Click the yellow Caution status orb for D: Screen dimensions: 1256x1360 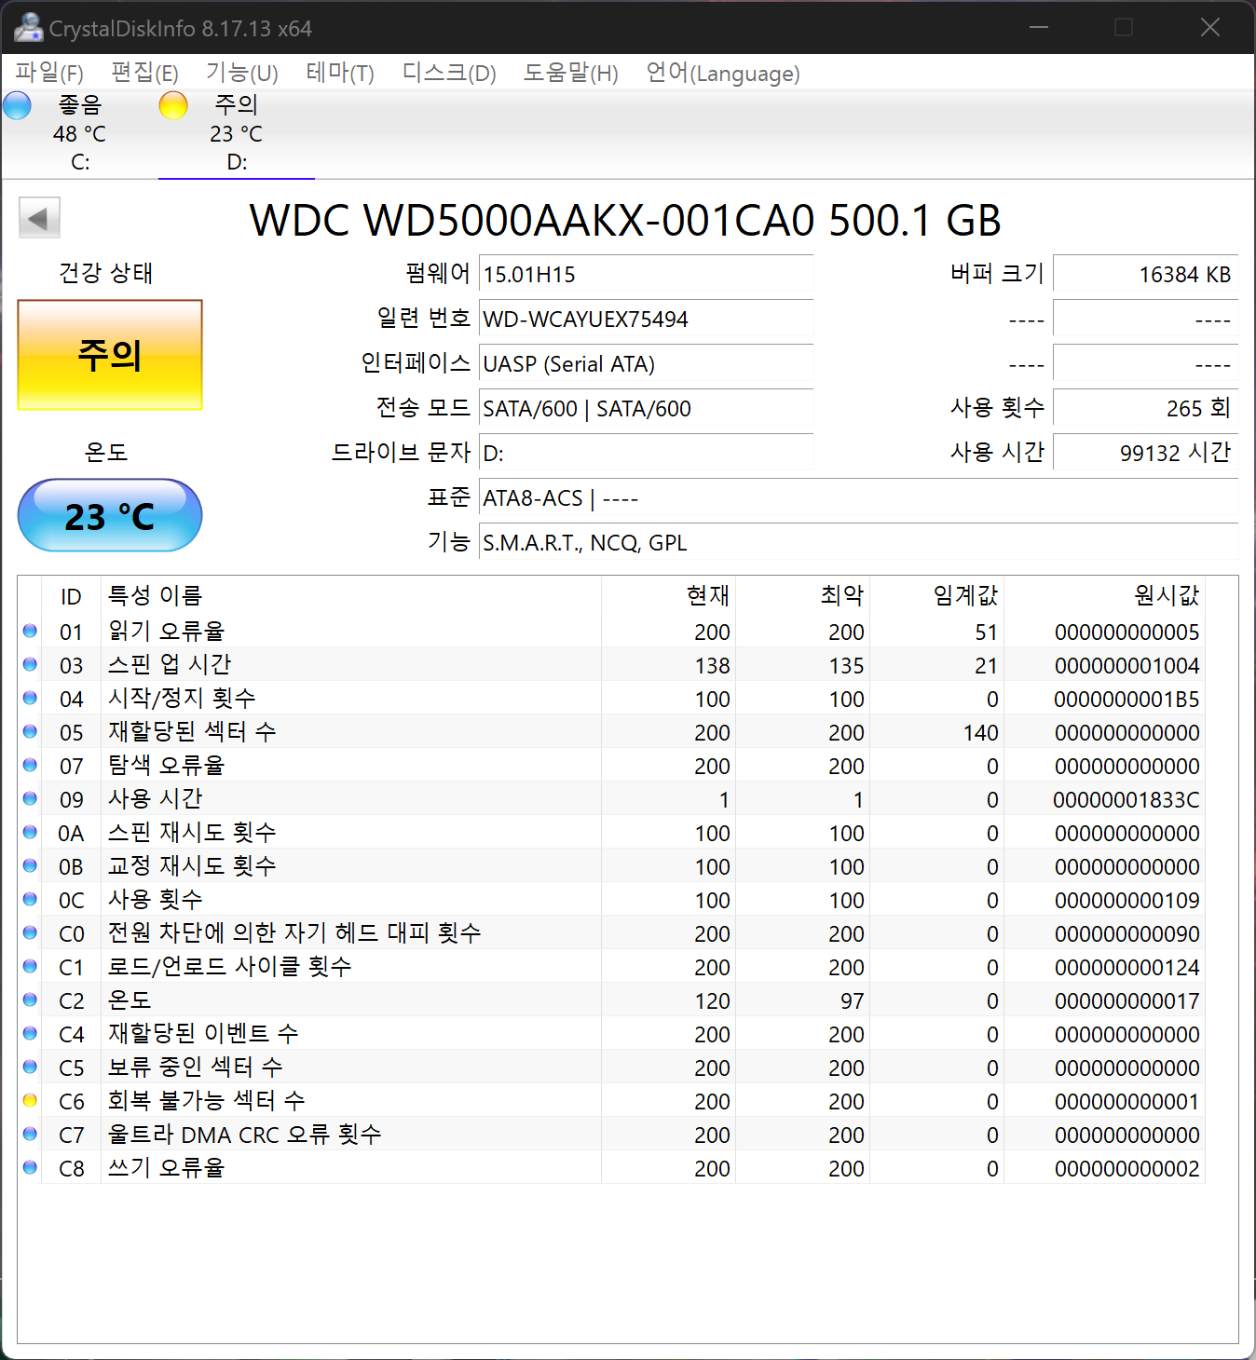173,105
